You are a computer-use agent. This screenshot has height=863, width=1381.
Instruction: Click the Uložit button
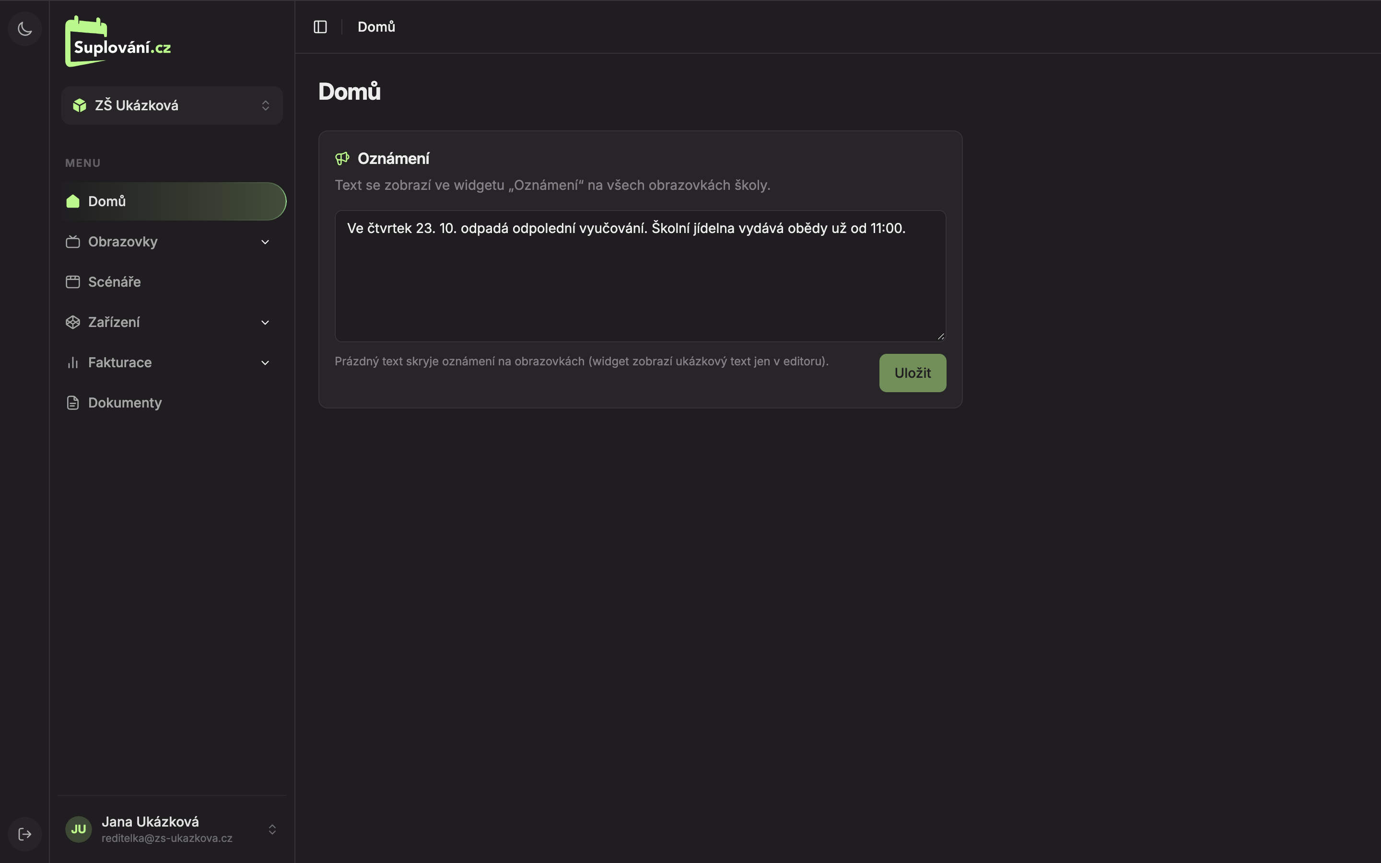pyautogui.click(x=913, y=373)
